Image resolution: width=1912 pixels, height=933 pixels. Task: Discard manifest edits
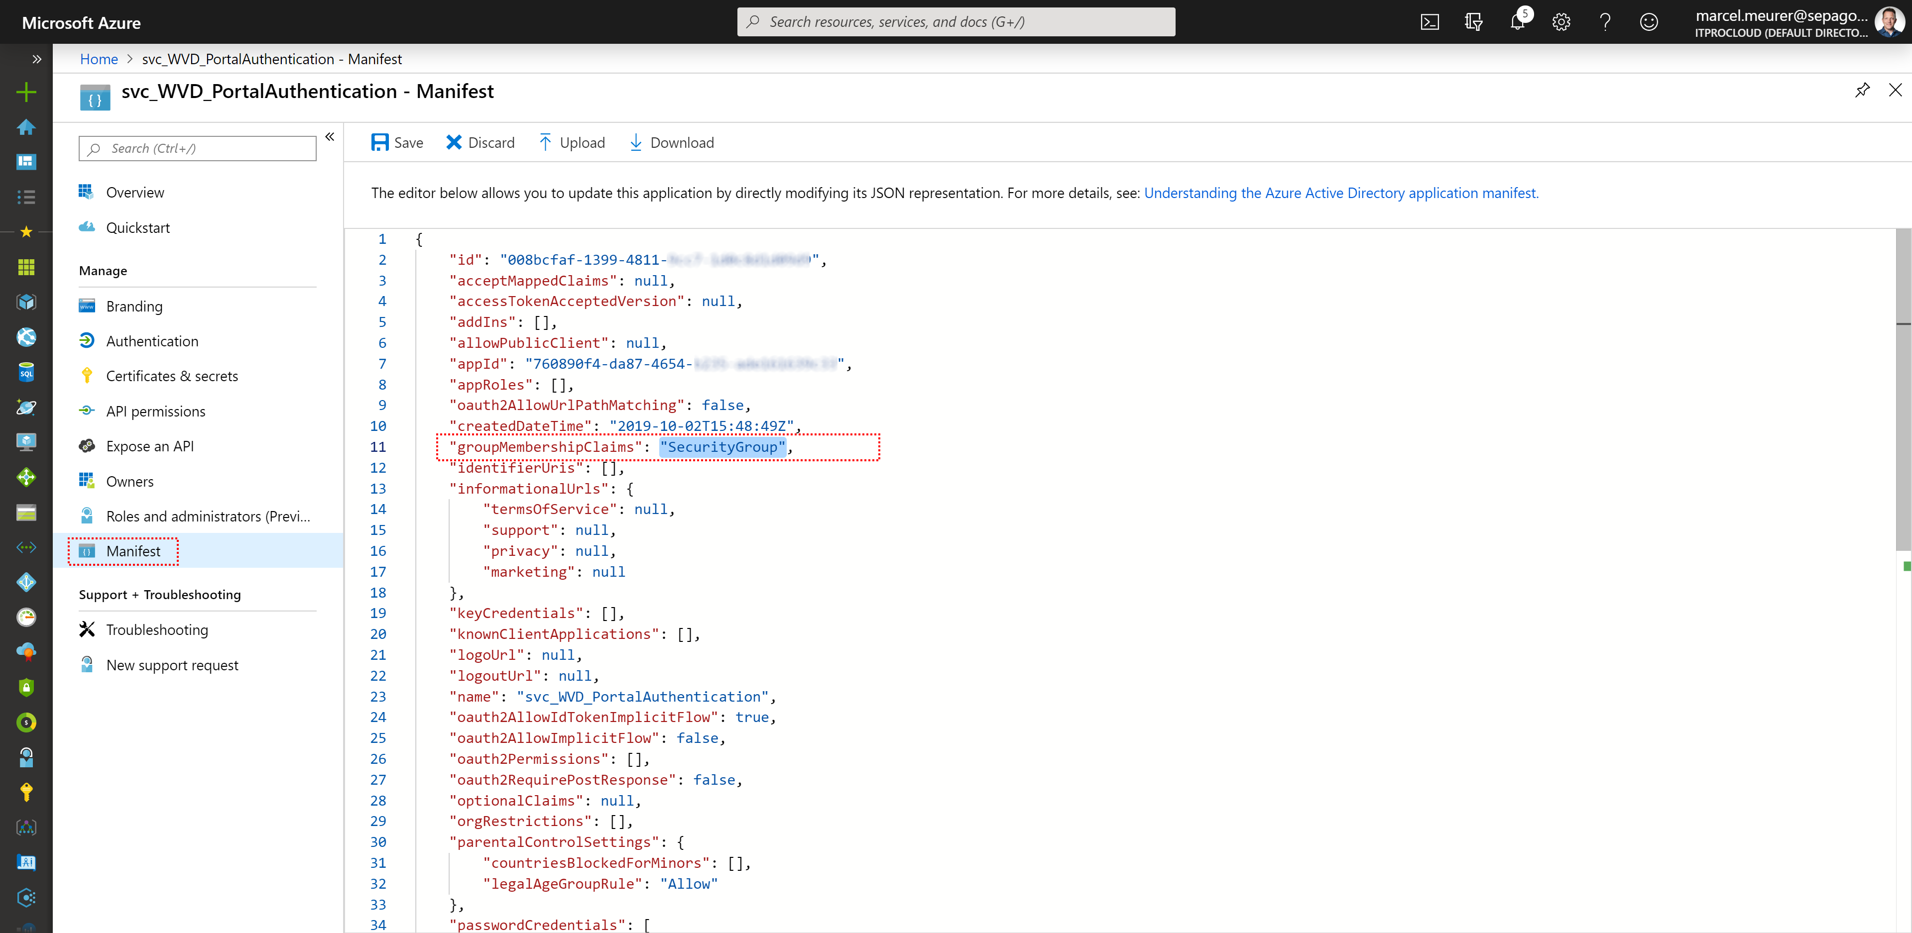coord(480,142)
